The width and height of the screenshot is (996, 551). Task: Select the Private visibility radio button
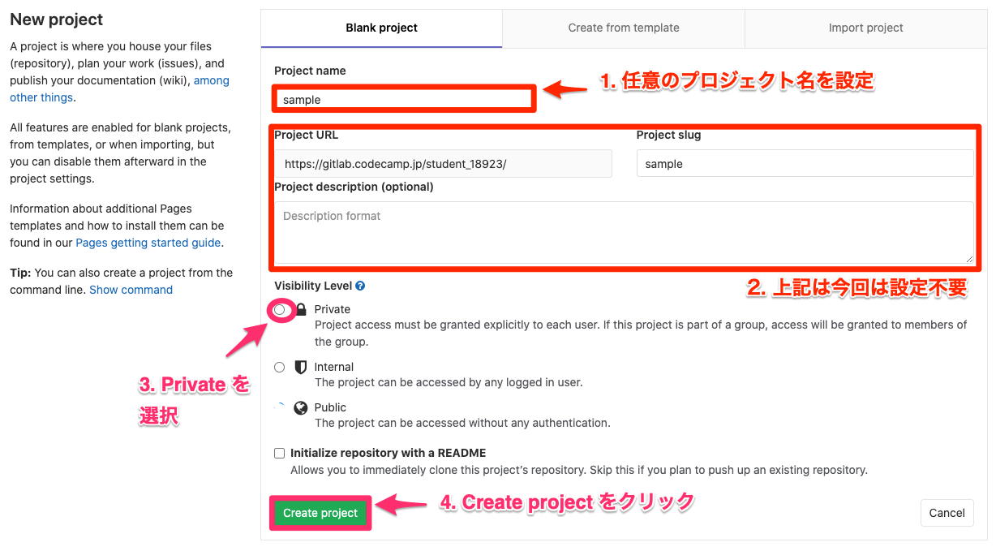coord(280,310)
